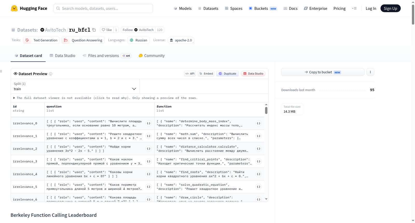This screenshot has width=415, height=223.
Task: Click the Duplicate button
Action: pos(227,74)
